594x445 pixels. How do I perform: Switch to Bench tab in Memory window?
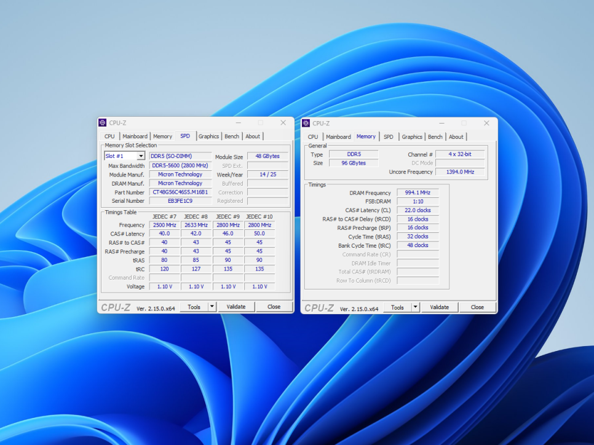click(x=435, y=136)
